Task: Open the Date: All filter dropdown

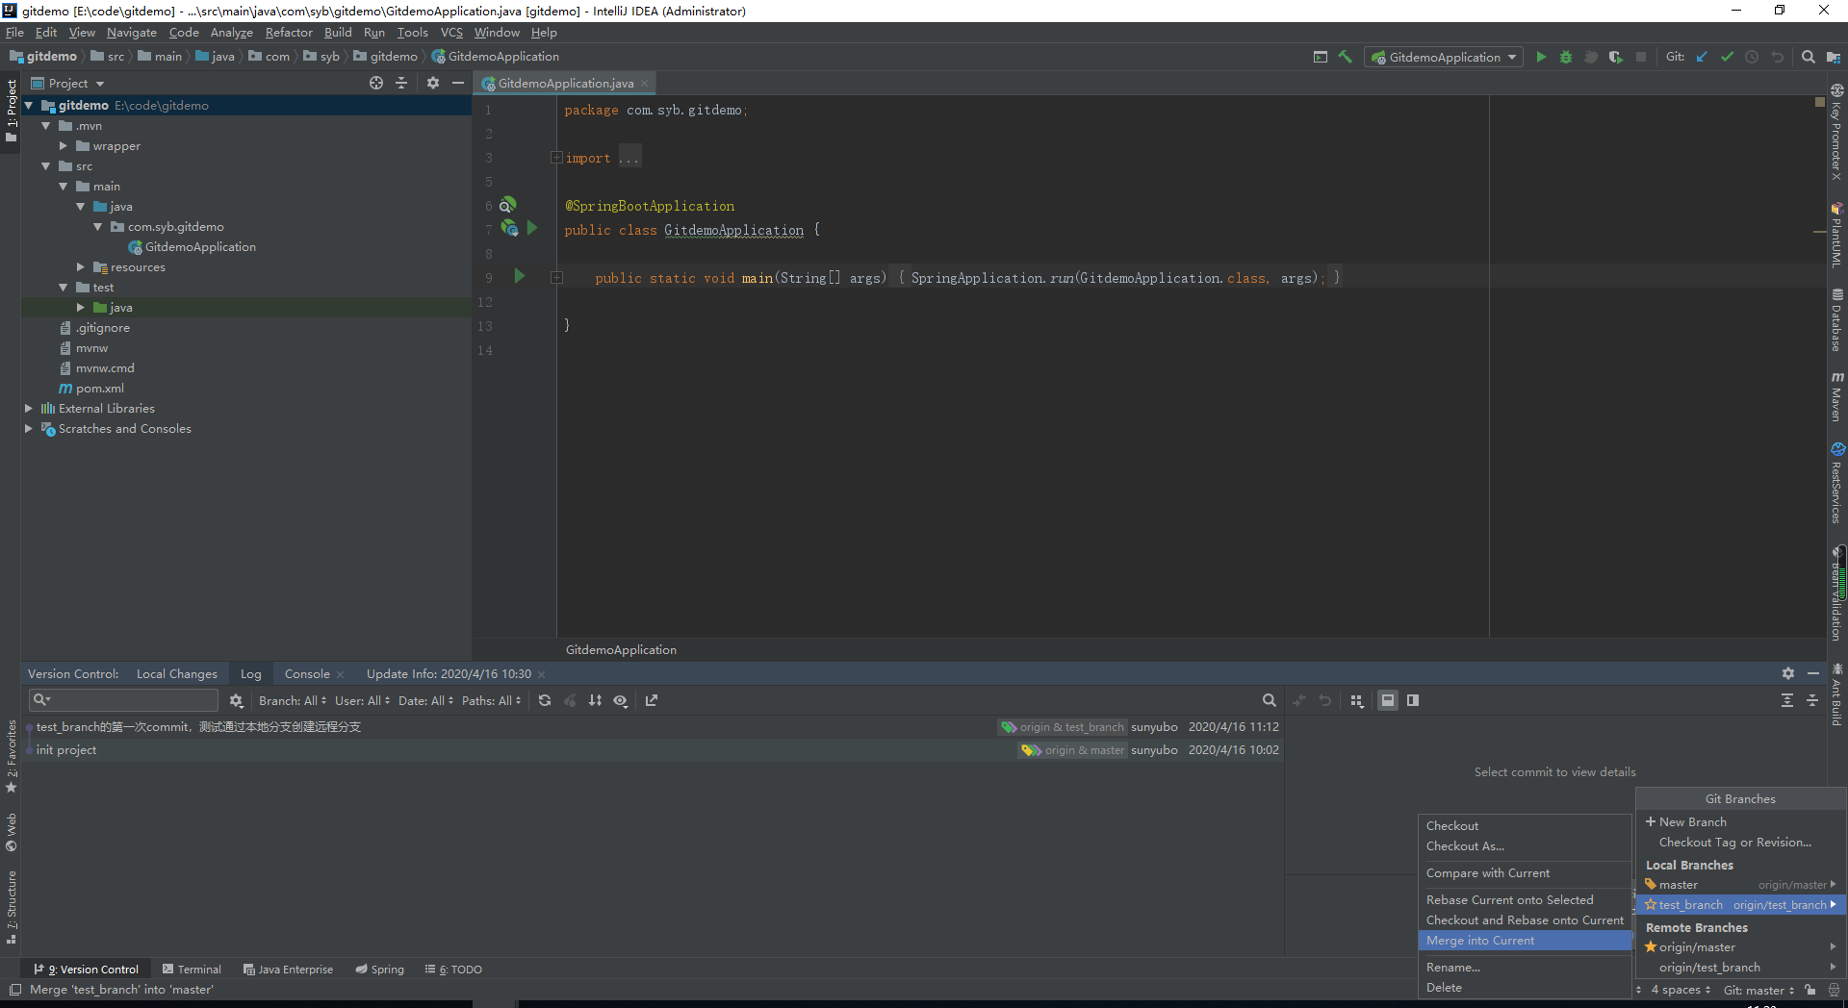Action: pyautogui.click(x=425, y=700)
